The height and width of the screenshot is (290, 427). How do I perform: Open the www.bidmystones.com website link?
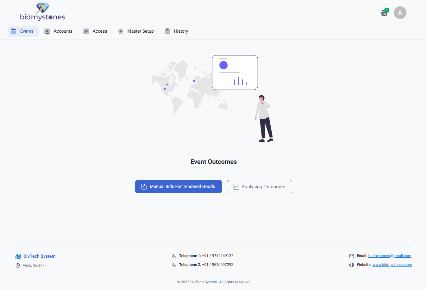pos(392,265)
